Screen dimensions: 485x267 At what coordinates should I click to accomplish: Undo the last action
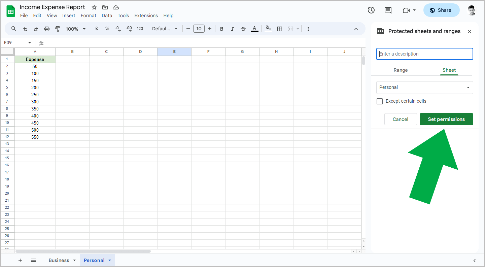pos(25,29)
